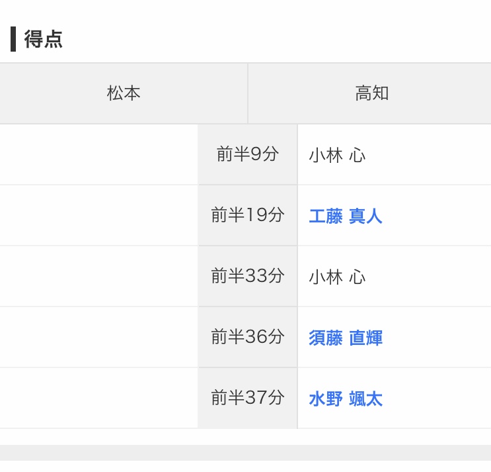This screenshot has width=491, height=472.
Task: Click the 高知 team column header
Action: 371,93
